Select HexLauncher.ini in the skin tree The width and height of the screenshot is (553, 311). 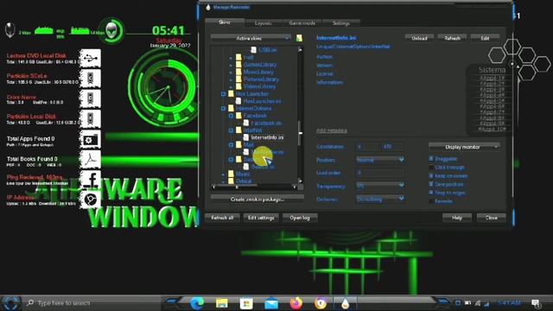(x=263, y=101)
